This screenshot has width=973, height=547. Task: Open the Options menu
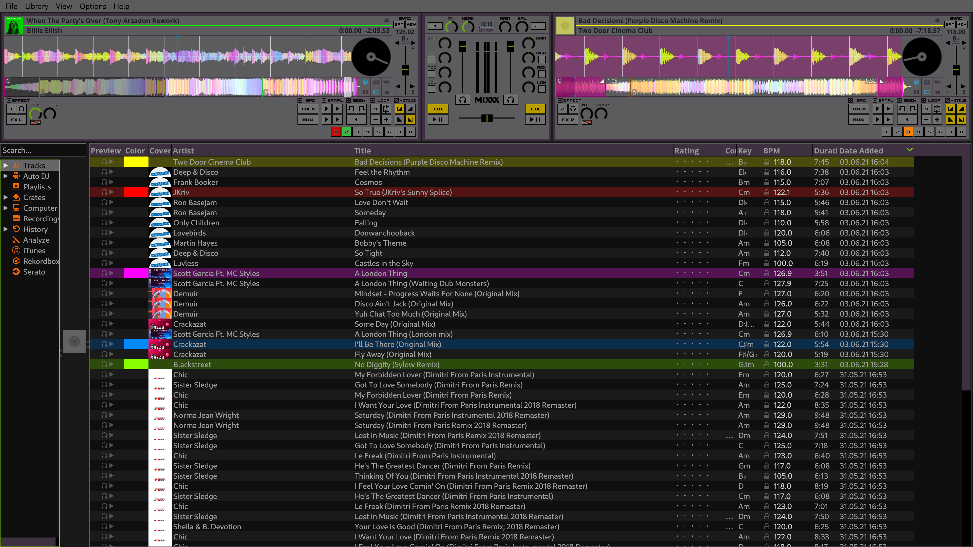click(x=92, y=6)
